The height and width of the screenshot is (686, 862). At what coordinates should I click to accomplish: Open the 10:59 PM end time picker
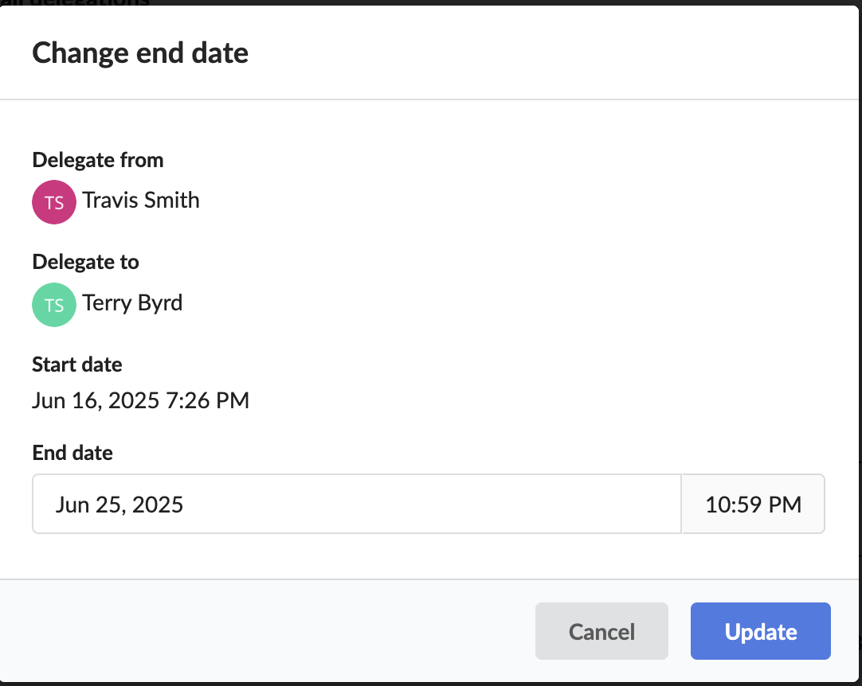coord(753,505)
